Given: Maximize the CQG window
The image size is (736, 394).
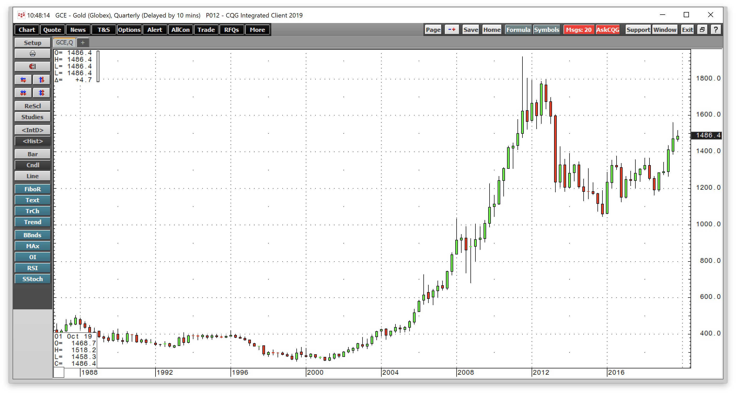Looking at the screenshot, I should 686,15.
